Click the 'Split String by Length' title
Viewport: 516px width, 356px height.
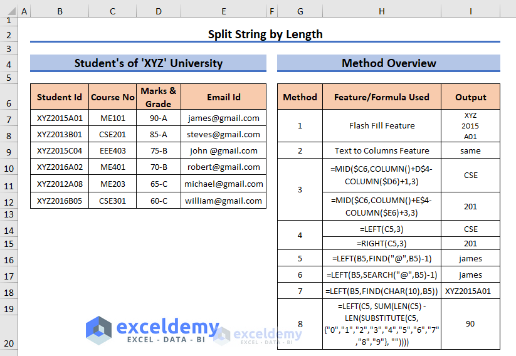(265, 34)
